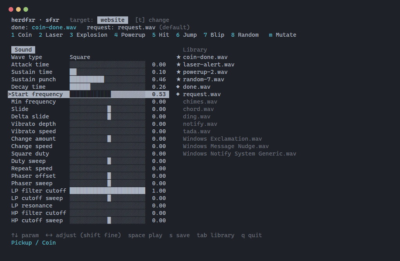Select done.wav in the Library
The height and width of the screenshot is (261, 400).
click(197, 87)
